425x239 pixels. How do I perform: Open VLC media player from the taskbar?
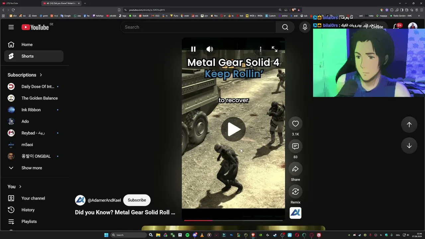(202, 235)
